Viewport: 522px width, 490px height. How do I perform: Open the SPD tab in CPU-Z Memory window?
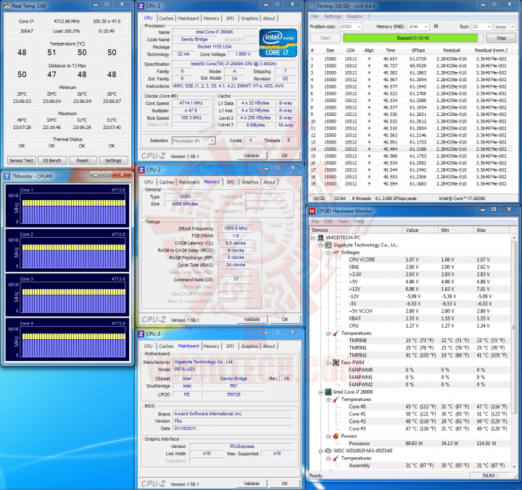tap(231, 182)
